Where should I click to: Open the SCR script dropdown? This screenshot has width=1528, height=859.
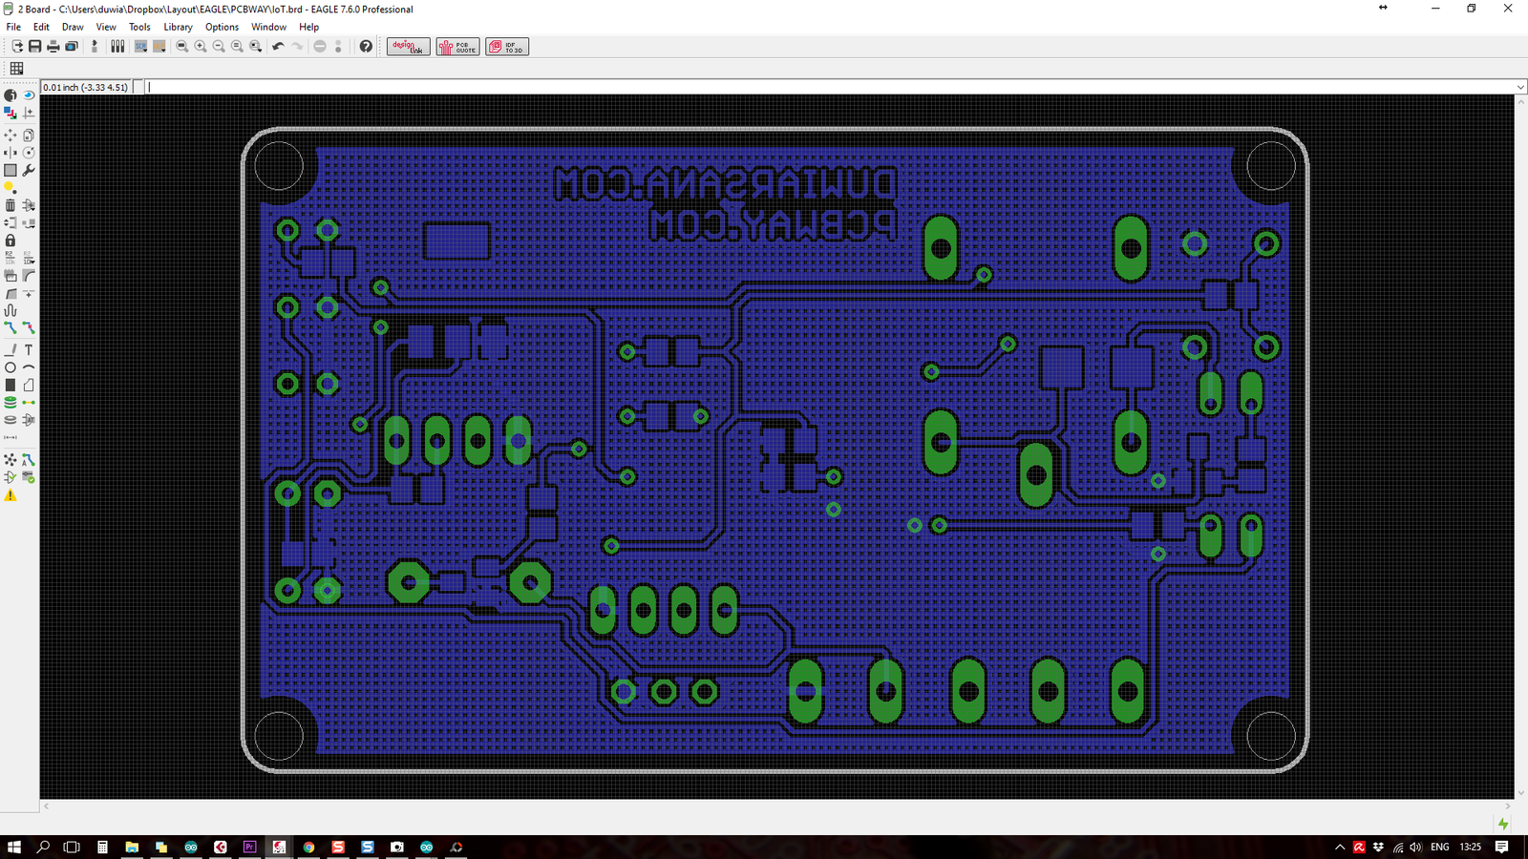pos(140,47)
